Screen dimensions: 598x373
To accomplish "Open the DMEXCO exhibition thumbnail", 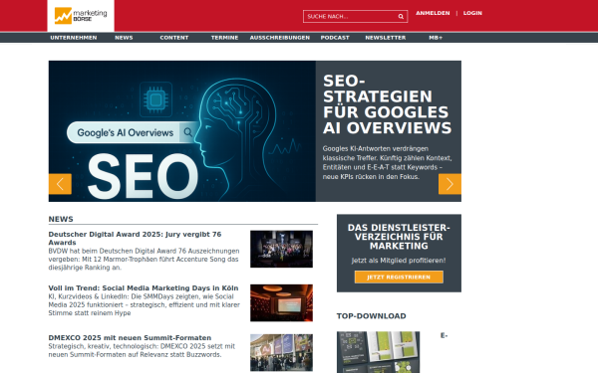I will (x=281, y=353).
